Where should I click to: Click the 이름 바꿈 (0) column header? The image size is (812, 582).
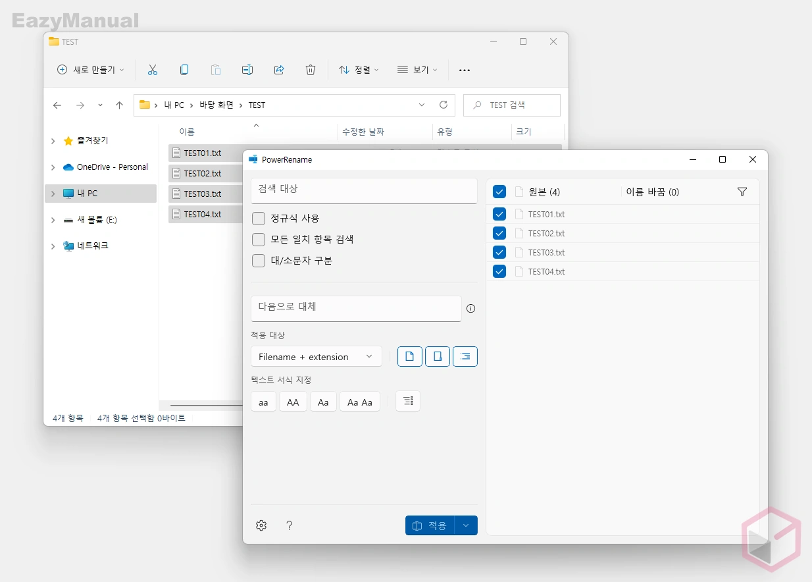tap(652, 192)
